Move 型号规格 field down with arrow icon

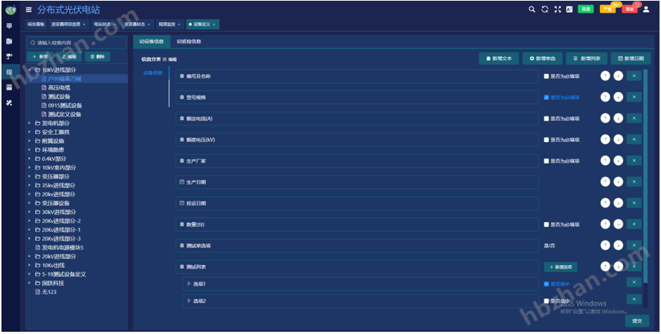click(618, 97)
